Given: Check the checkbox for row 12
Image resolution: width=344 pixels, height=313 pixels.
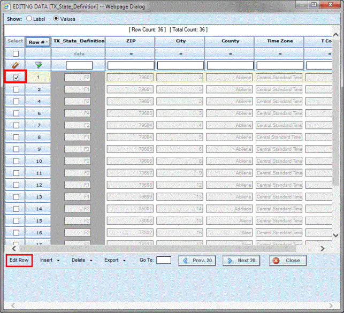Looking at the screenshot, I should coord(16,185).
